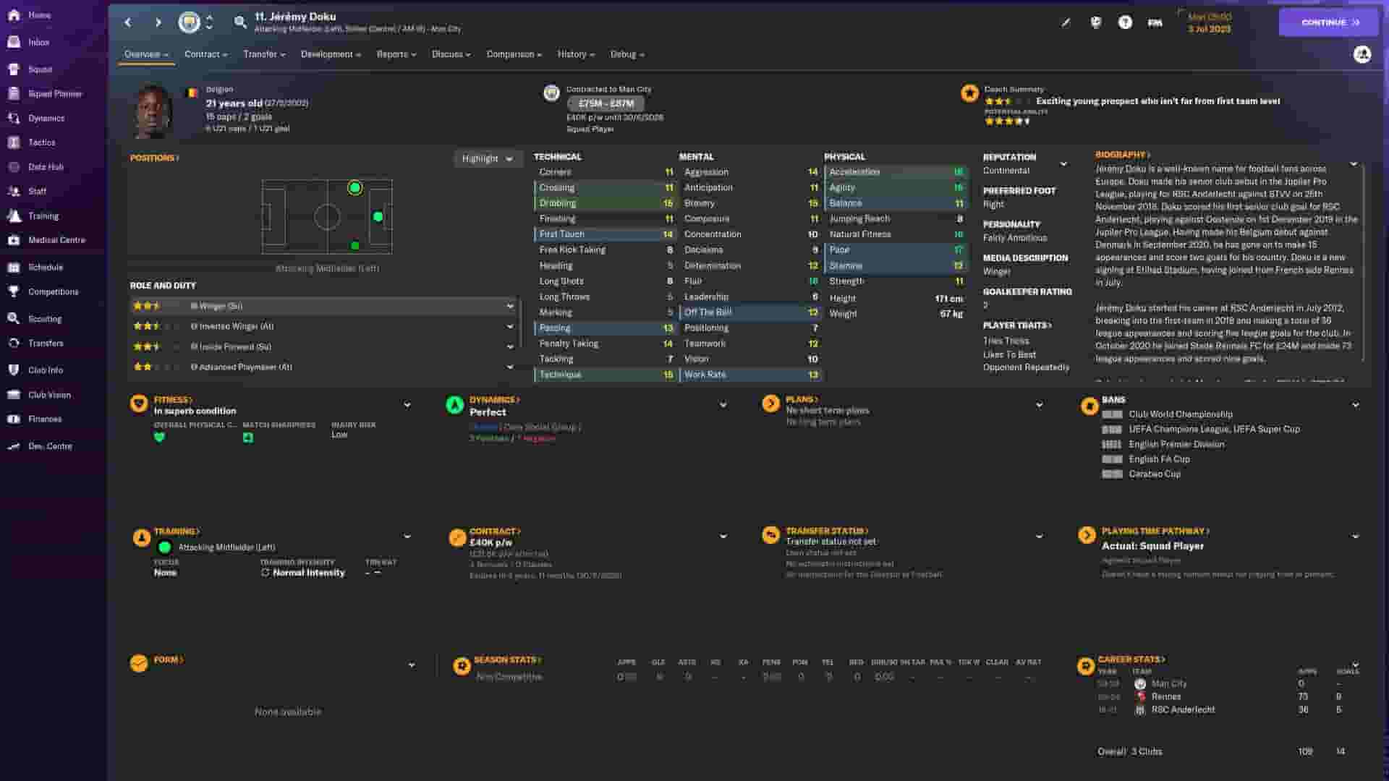Click the editor pencil icon in the top bar
Image resolution: width=1389 pixels, height=781 pixels.
[1064, 22]
